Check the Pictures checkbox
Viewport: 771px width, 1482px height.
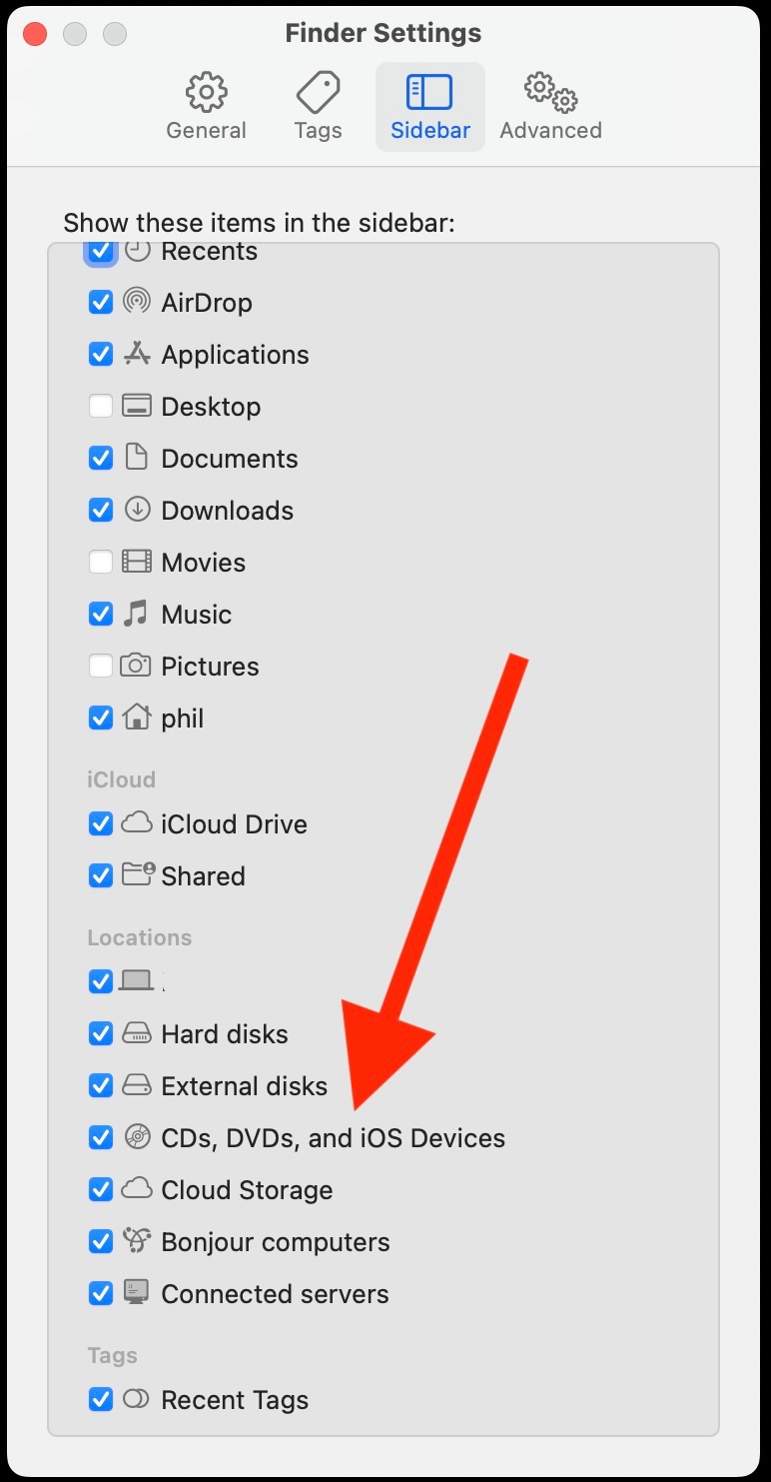pos(101,666)
